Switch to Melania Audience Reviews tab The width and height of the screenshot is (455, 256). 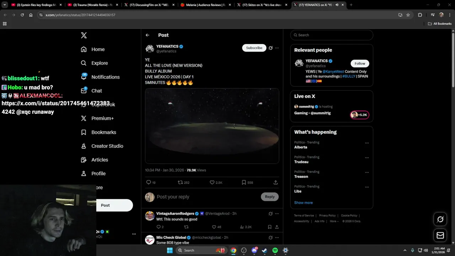[205, 5]
